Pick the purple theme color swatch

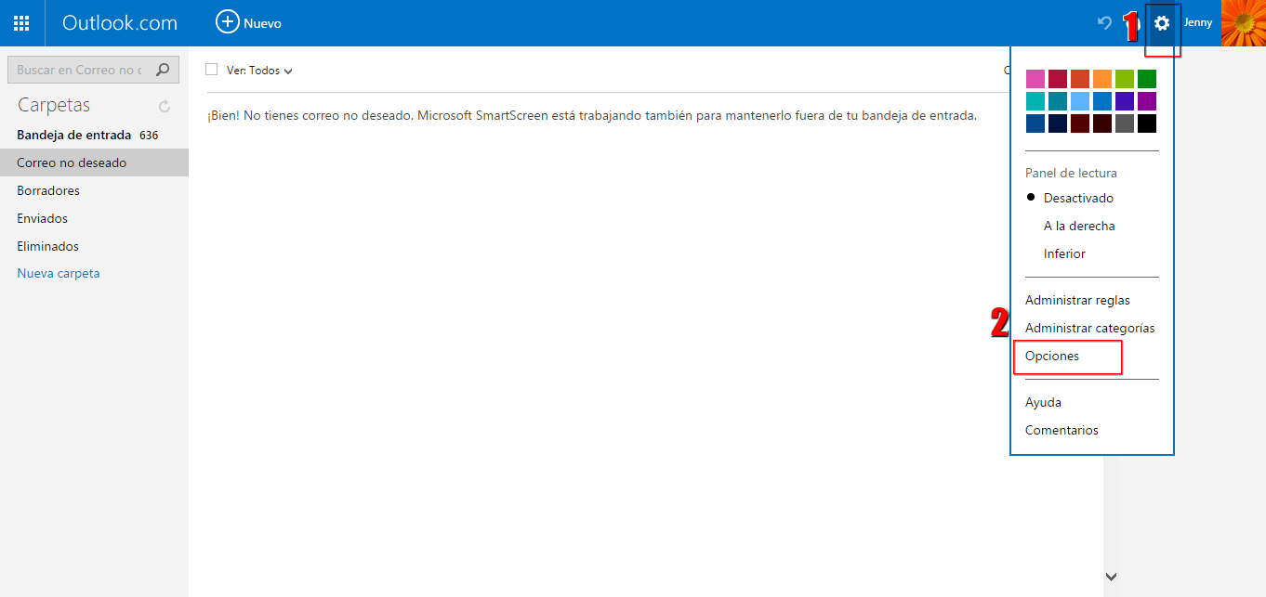1147,101
